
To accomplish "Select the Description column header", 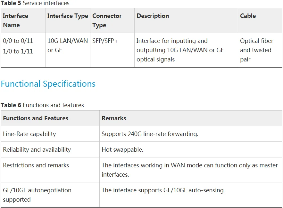I will 186,20.
